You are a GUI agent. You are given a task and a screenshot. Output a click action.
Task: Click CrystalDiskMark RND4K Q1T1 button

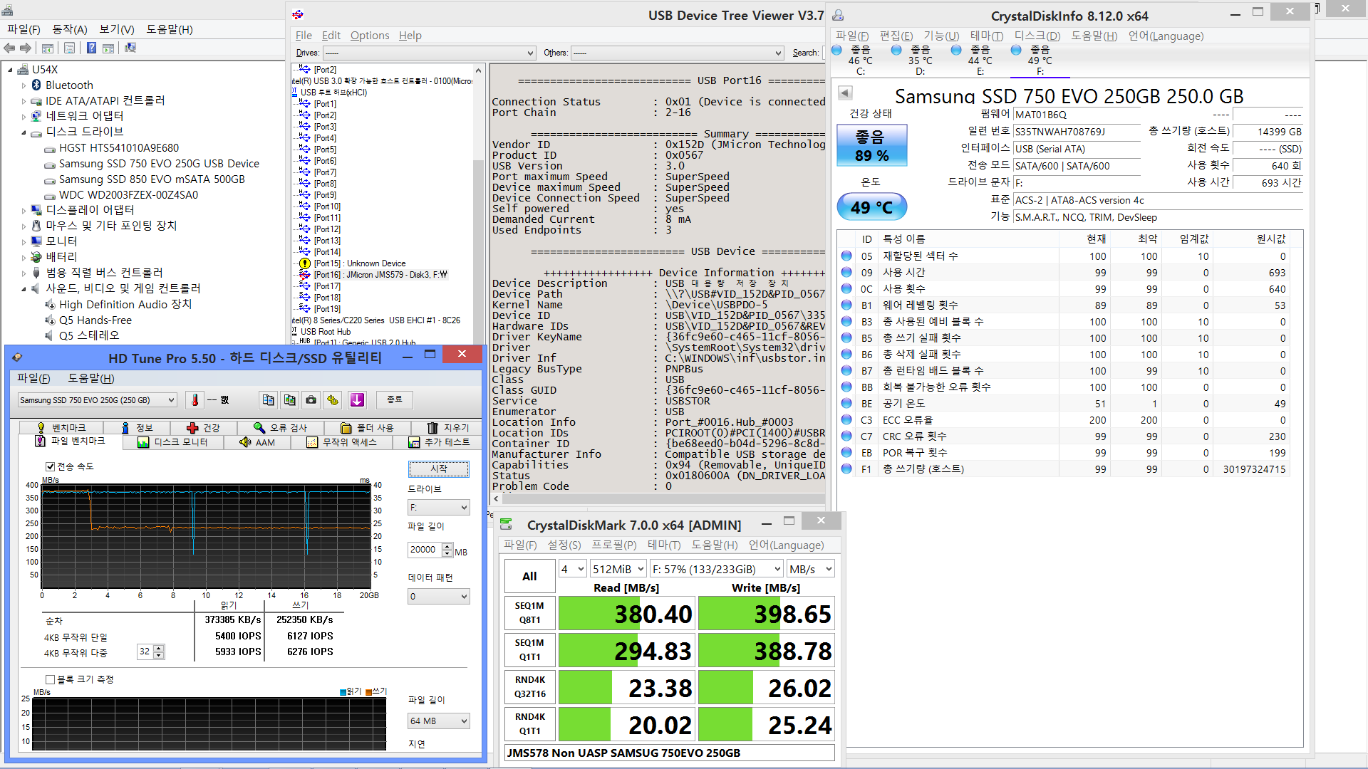tap(529, 724)
